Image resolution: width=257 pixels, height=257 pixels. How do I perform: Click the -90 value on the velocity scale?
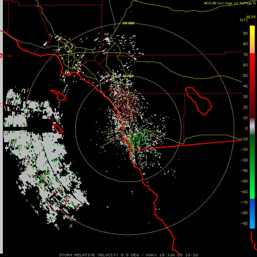[244, 223]
